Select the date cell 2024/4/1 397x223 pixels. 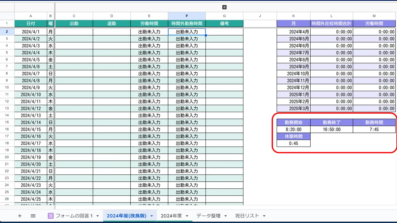(31, 32)
